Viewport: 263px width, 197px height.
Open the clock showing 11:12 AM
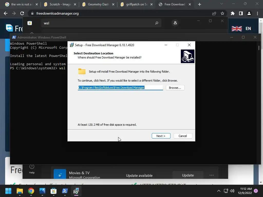click(x=245, y=191)
